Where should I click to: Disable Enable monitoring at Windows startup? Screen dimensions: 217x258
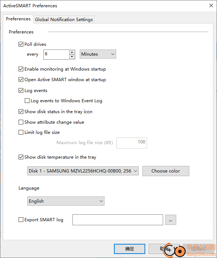[x=21, y=69]
